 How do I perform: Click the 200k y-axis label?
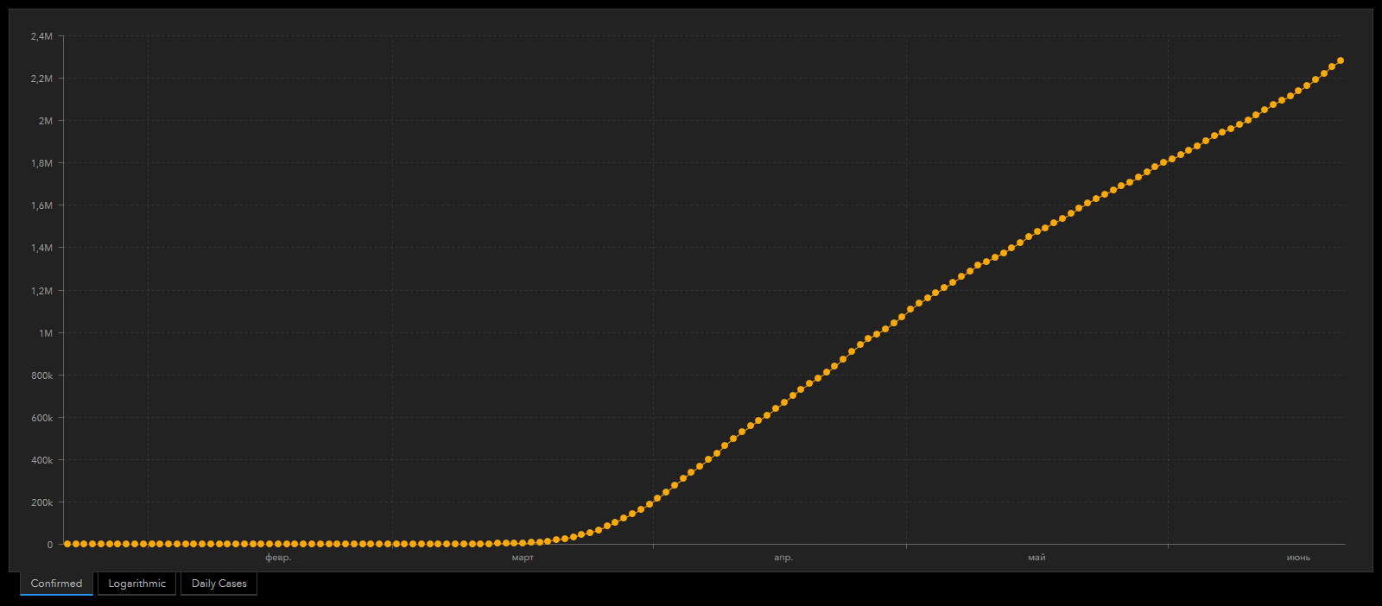coord(41,502)
